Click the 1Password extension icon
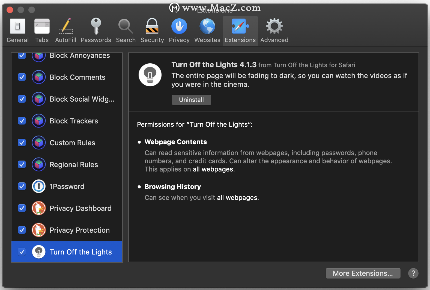 39,187
